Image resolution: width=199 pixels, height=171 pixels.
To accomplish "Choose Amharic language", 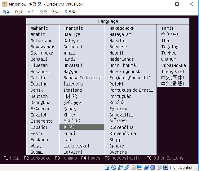I will tap(39, 28).
